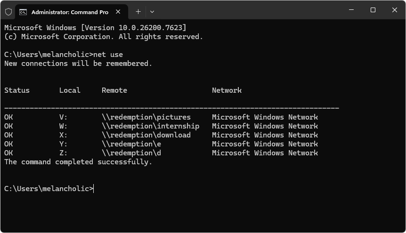
Task: Click the \\redemption\download remote path
Action: point(146,135)
